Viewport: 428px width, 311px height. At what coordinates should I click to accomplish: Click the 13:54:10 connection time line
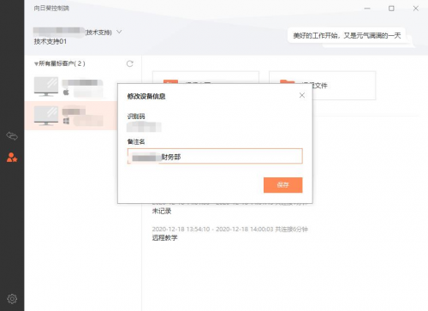tap(229, 229)
